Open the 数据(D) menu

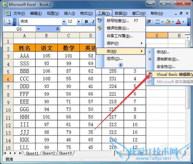pyautogui.click(x=121, y=13)
